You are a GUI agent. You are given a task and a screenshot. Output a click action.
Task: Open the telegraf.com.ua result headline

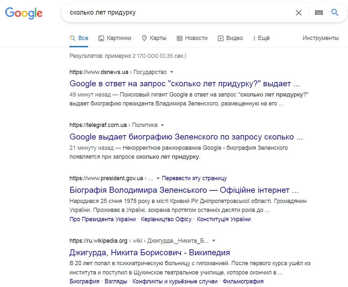click(186, 137)
